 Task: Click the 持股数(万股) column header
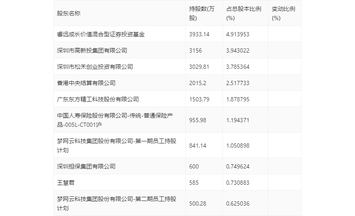pyautogui.click(x=202, y=13)
